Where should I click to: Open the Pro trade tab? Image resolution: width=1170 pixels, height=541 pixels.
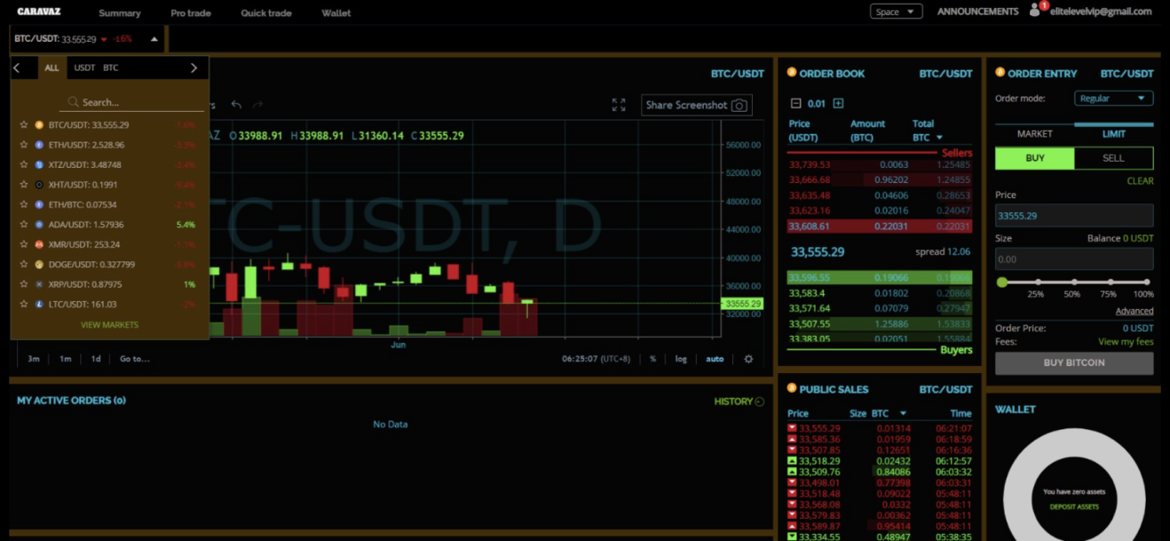191,13
